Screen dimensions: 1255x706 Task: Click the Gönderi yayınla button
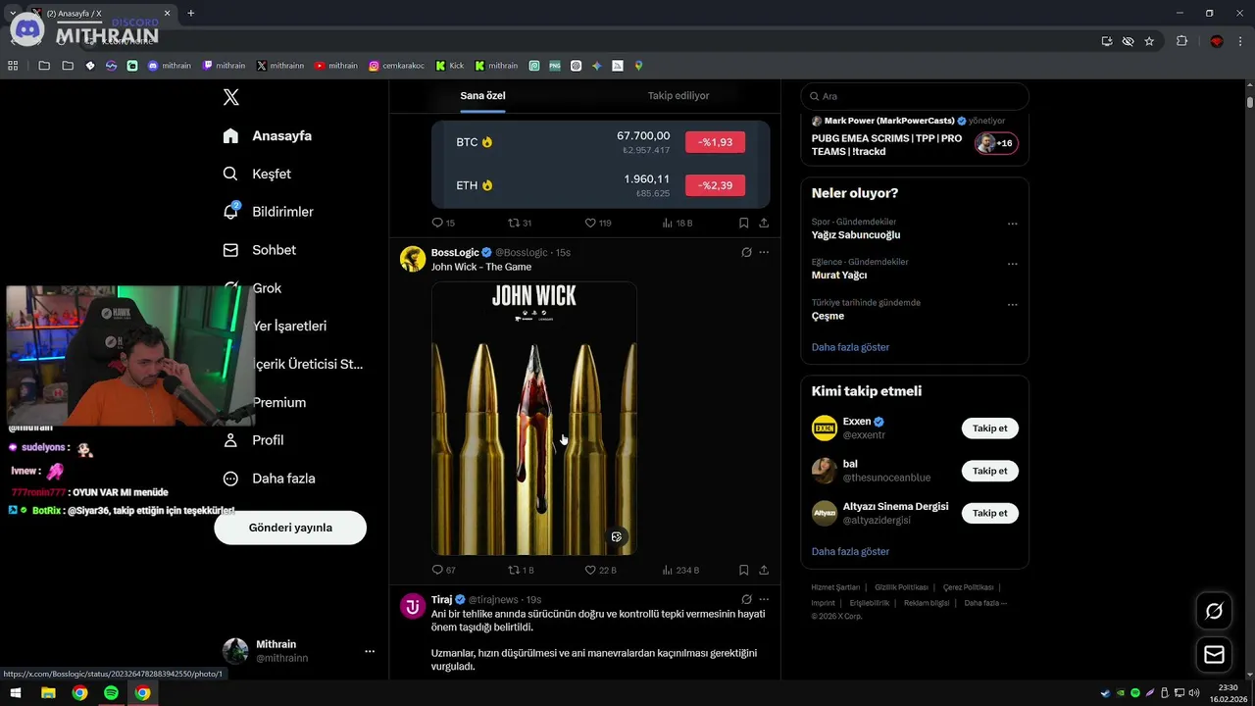pos(290,528)
